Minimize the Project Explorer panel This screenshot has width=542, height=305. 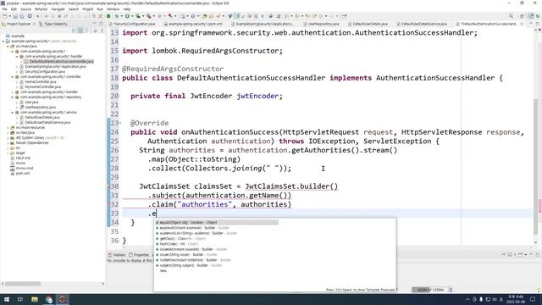(94, 24)
